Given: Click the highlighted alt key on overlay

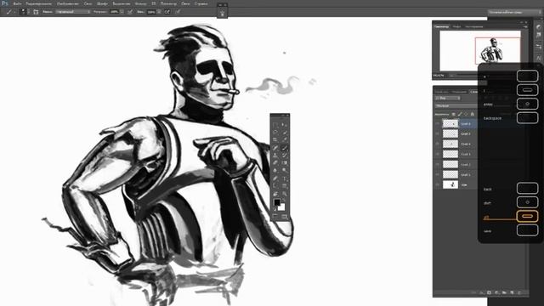Looking at the screenshot, I should [x=527, y=216].
